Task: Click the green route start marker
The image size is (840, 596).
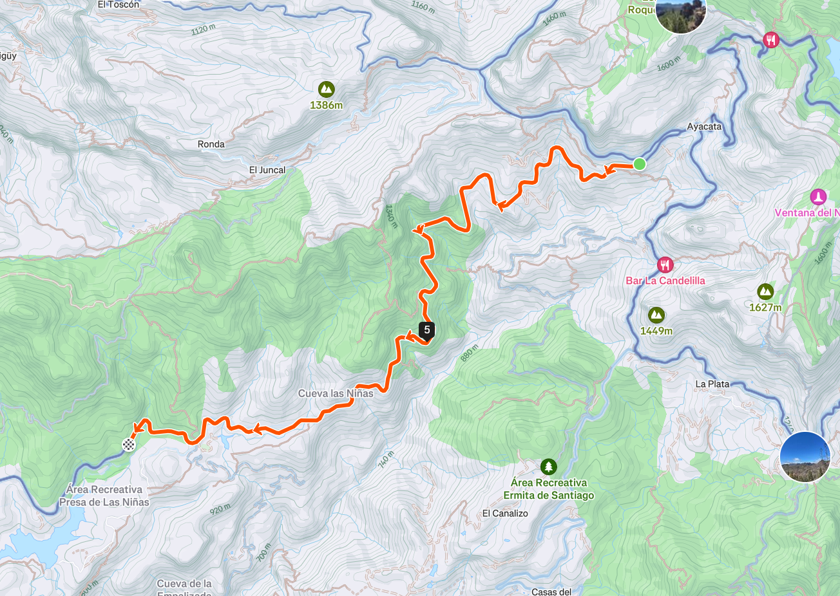Action: point(639,164)
